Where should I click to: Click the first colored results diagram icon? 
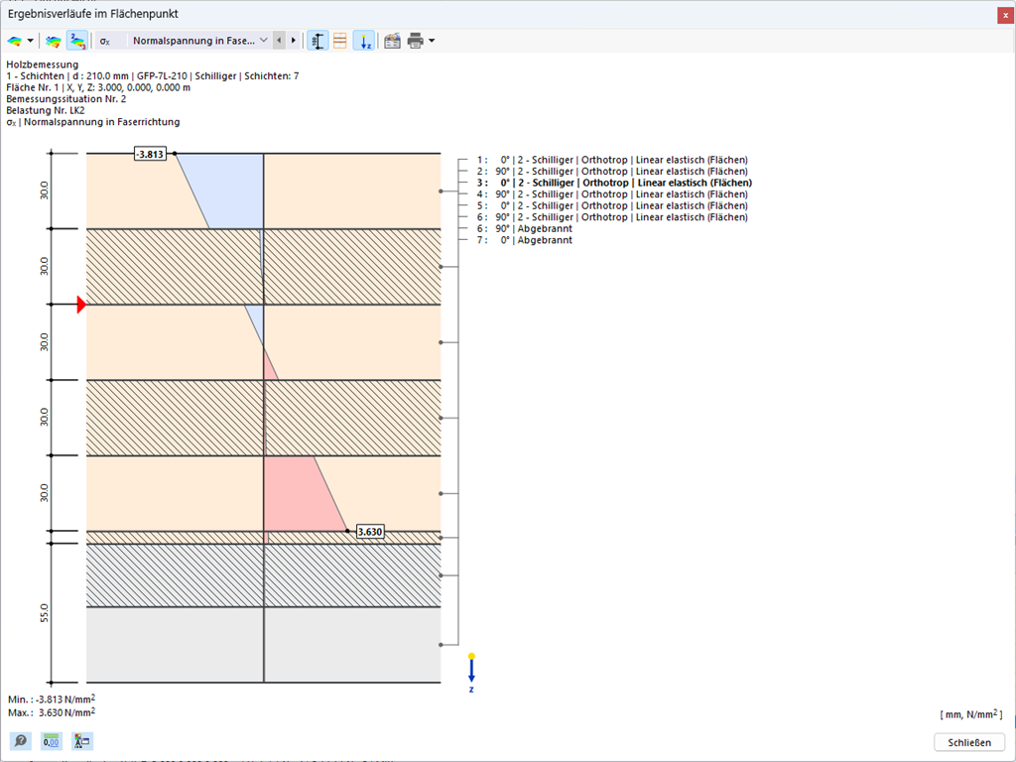pos(15,40)
